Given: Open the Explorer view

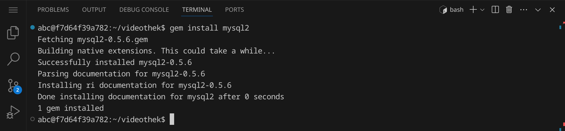Looking at the screenshot, I should 13,33.
